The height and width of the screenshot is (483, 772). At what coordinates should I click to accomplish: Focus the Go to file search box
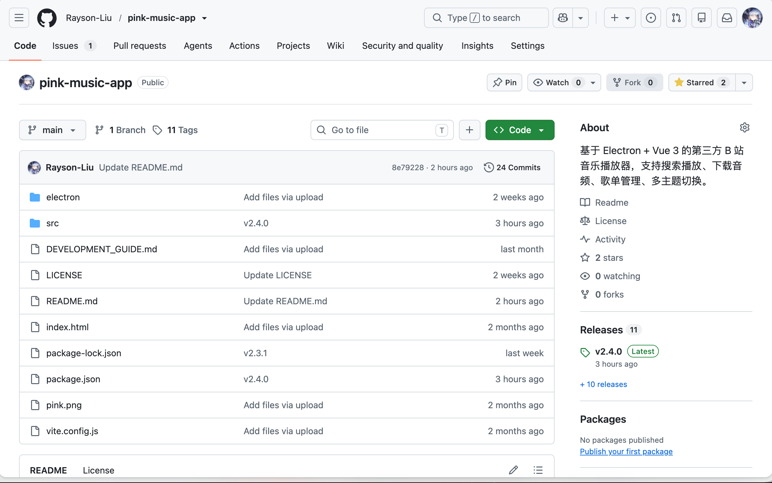pyautogui.click(x=382, y=130)
